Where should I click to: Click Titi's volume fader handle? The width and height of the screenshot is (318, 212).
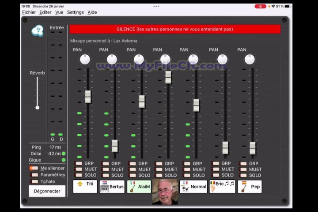click(x=88, y=97)
